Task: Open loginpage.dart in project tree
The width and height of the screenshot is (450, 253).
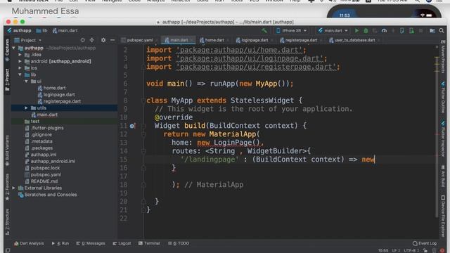Action: [x=59, y=94]
